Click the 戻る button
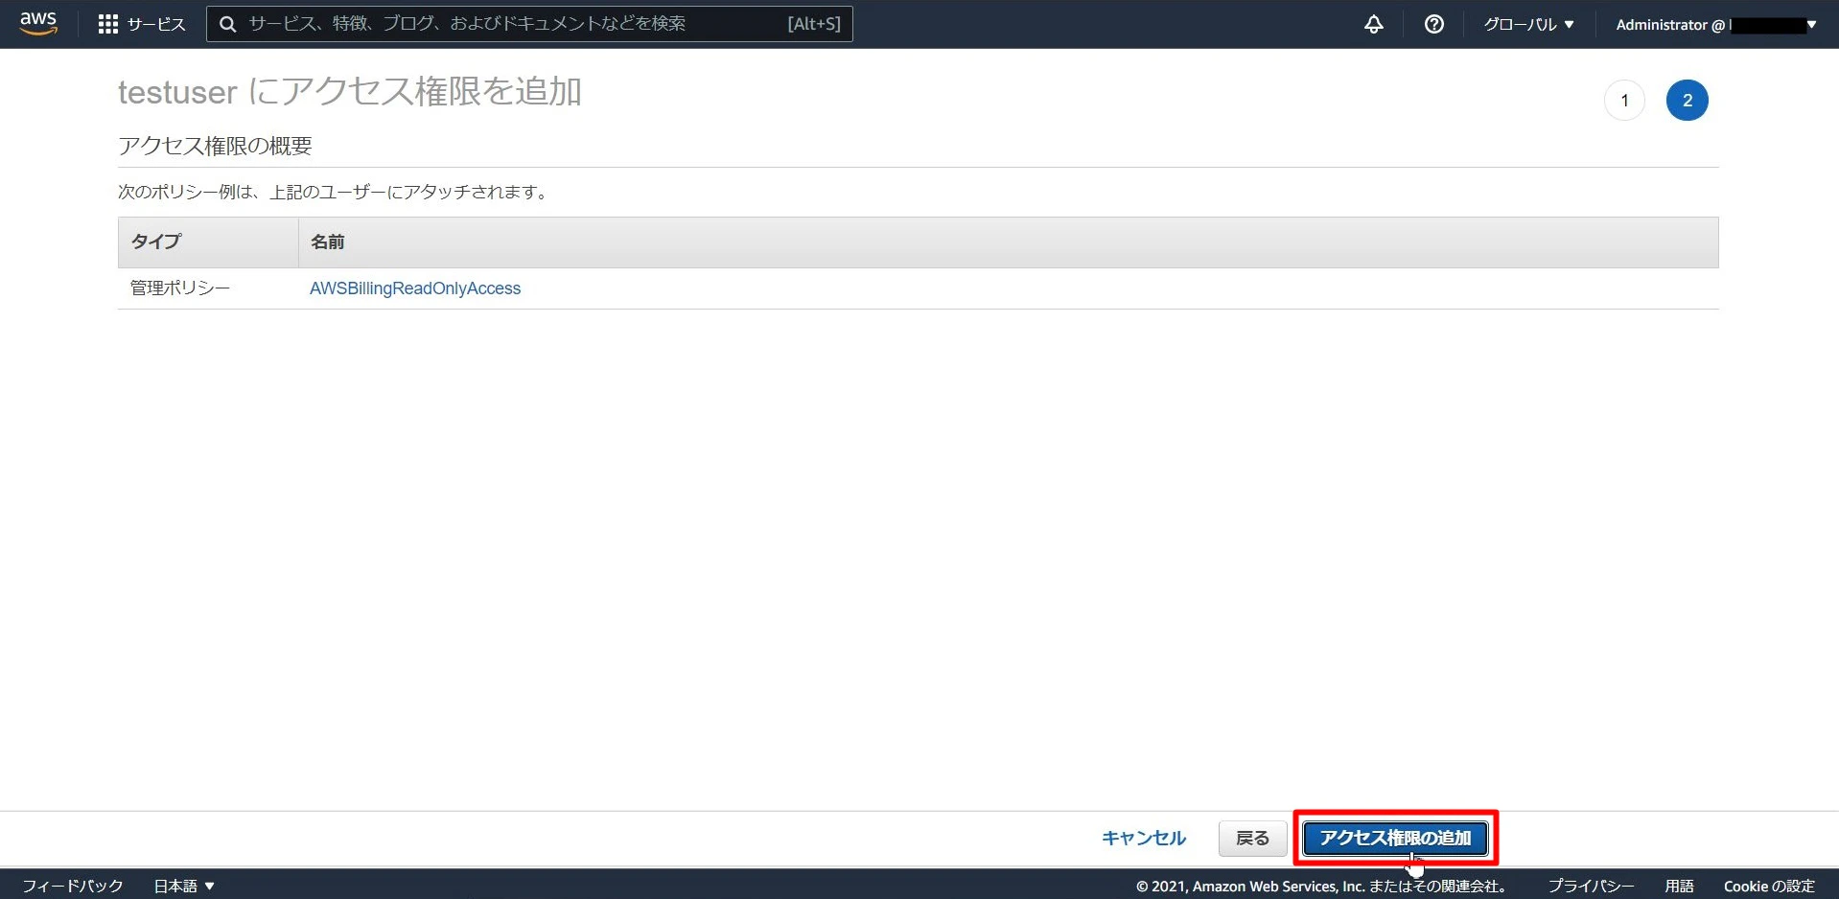The height and width of the screenshot is (899, 1839). [x=1252, y=838]
